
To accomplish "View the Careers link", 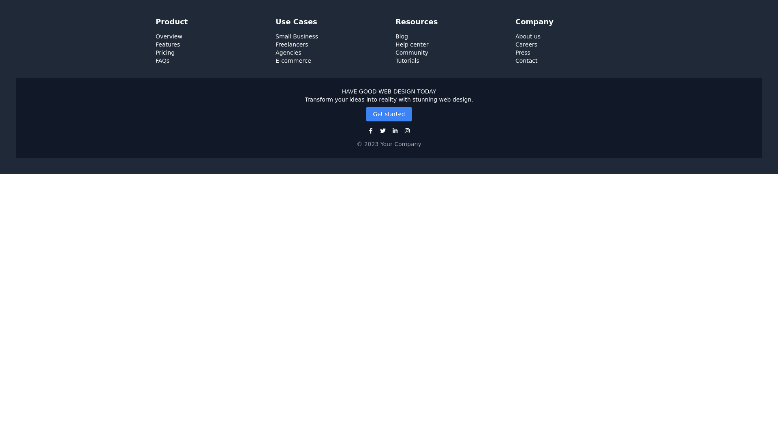I will tap(526, 45).
